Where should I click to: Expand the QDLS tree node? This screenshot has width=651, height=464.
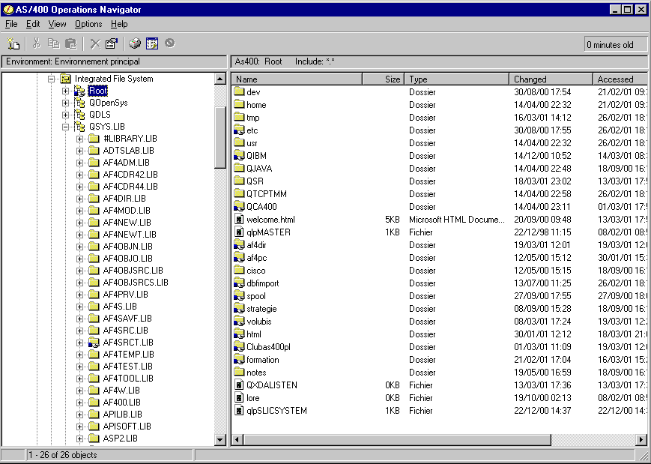point(66,115)
